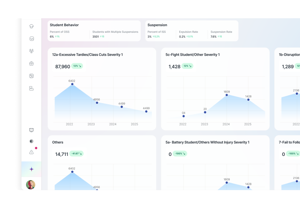
Task: Open the Student Behavior summary card title
Action: 64,25
